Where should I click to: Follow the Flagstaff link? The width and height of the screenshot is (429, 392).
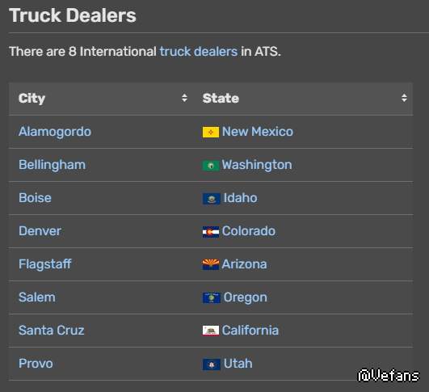click(45, 264)
